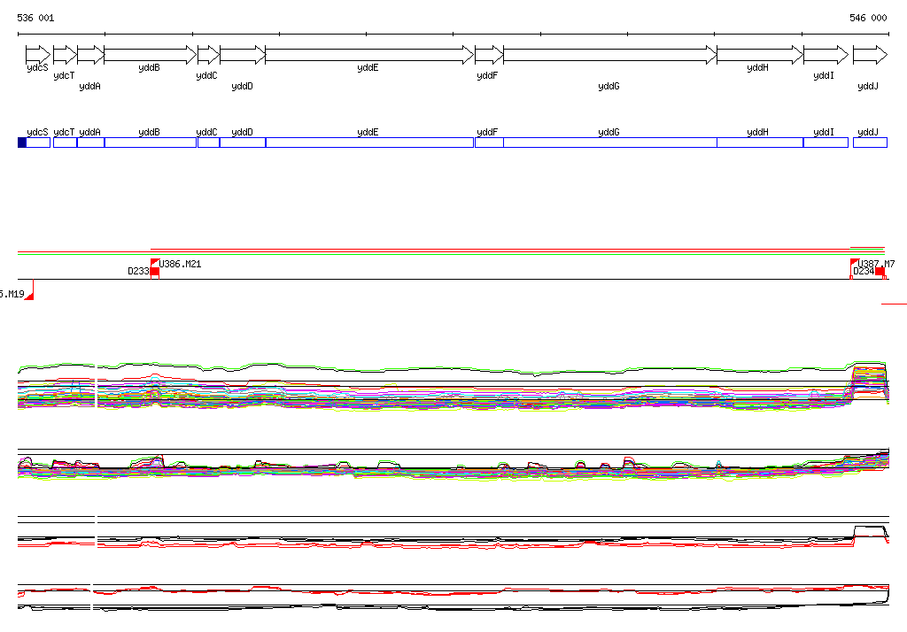Viewport: 907px width, 632px height.
Task: Select the yddJ blue segment box
Action: point(871,143)
